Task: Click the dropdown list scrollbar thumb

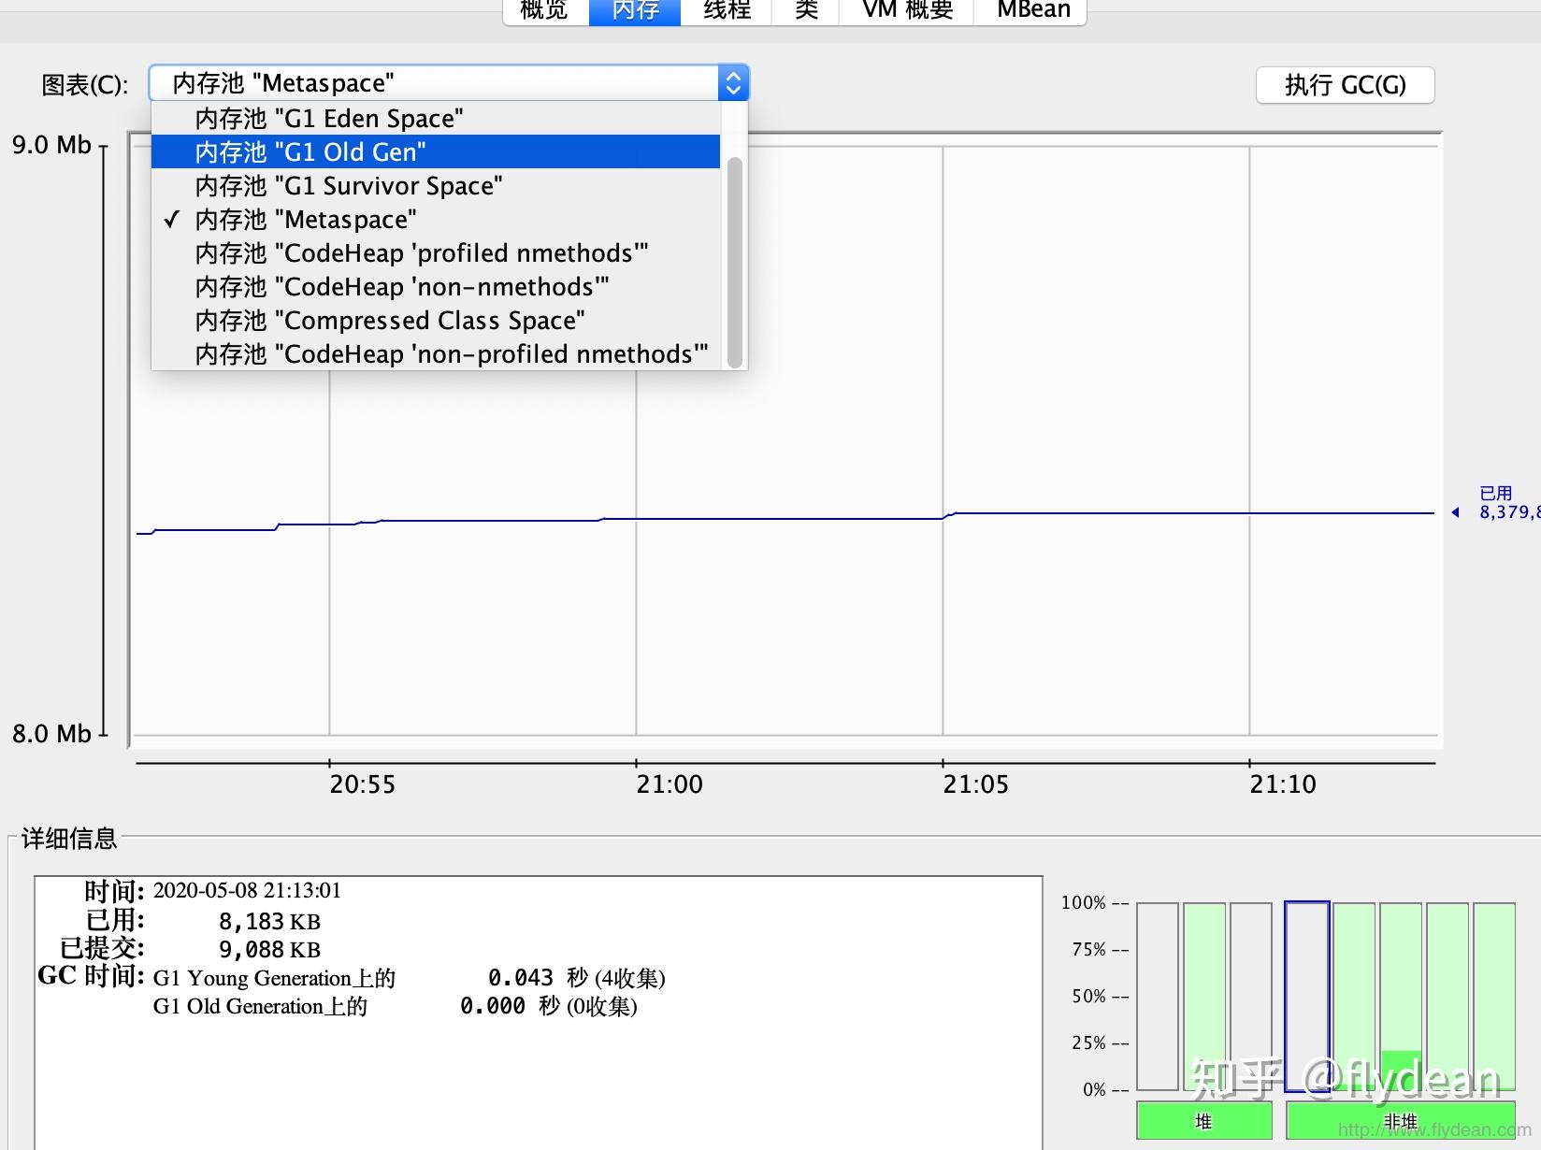Action: click(735, 262)
